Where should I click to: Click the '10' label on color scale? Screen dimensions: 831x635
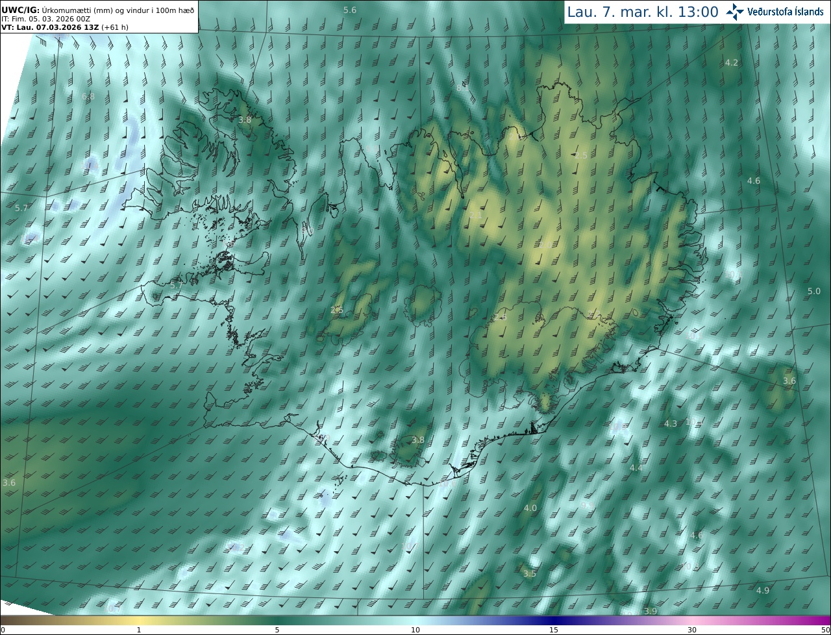pos(415,630)
